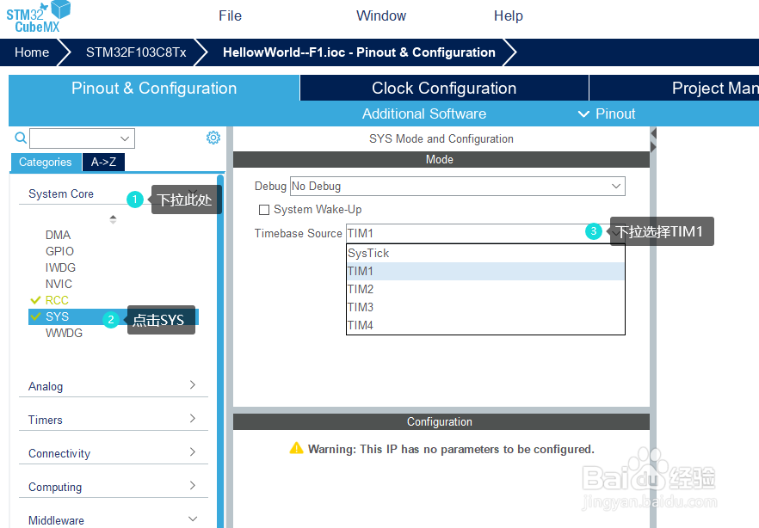Open the Pinout dropdown menu
Image resolution: width=759 pixels, height=528 pixels.
(x=607, y=114)
